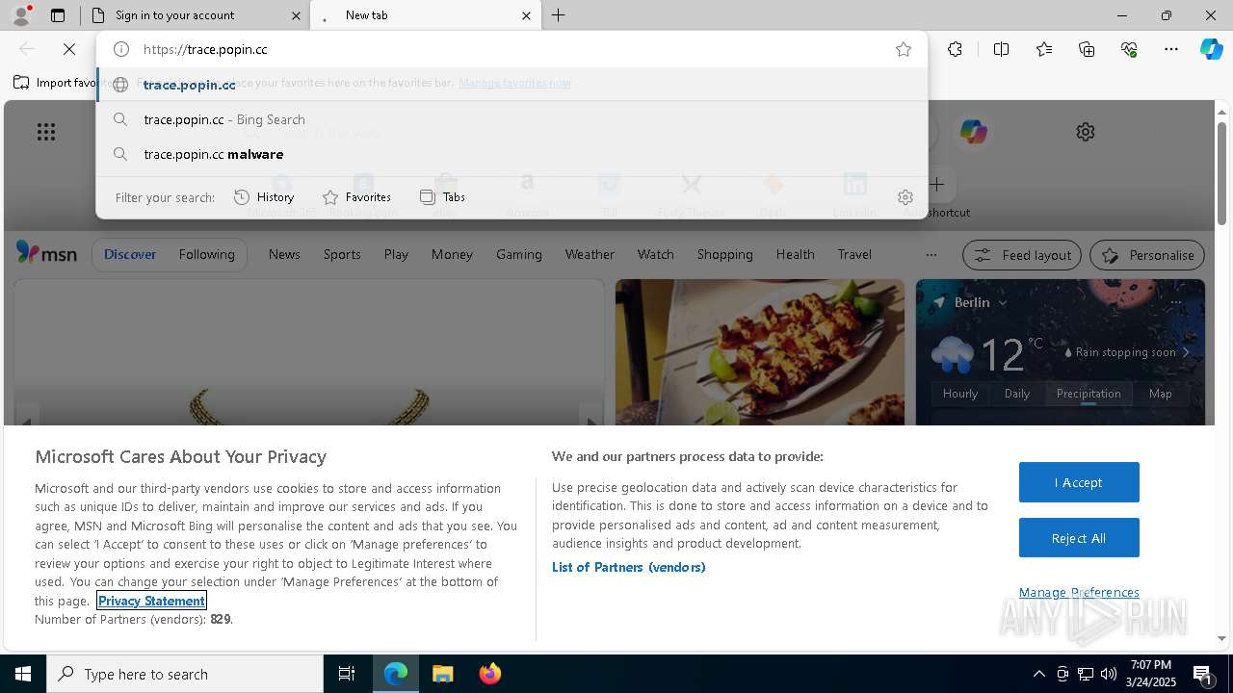Viewport: 1233px width, 693px height.
Task: Open the Edge profile icon
Action: click(x=21, y=15)
